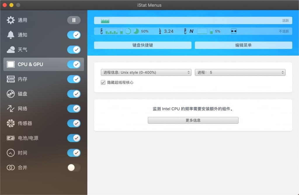
Task: Select the 时间 clock icon
Action: 11,153
